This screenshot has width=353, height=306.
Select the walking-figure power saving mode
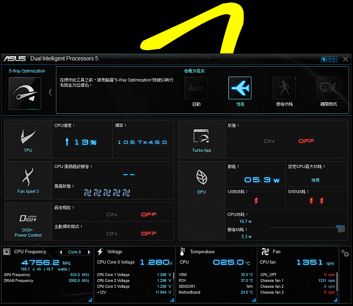284,88
